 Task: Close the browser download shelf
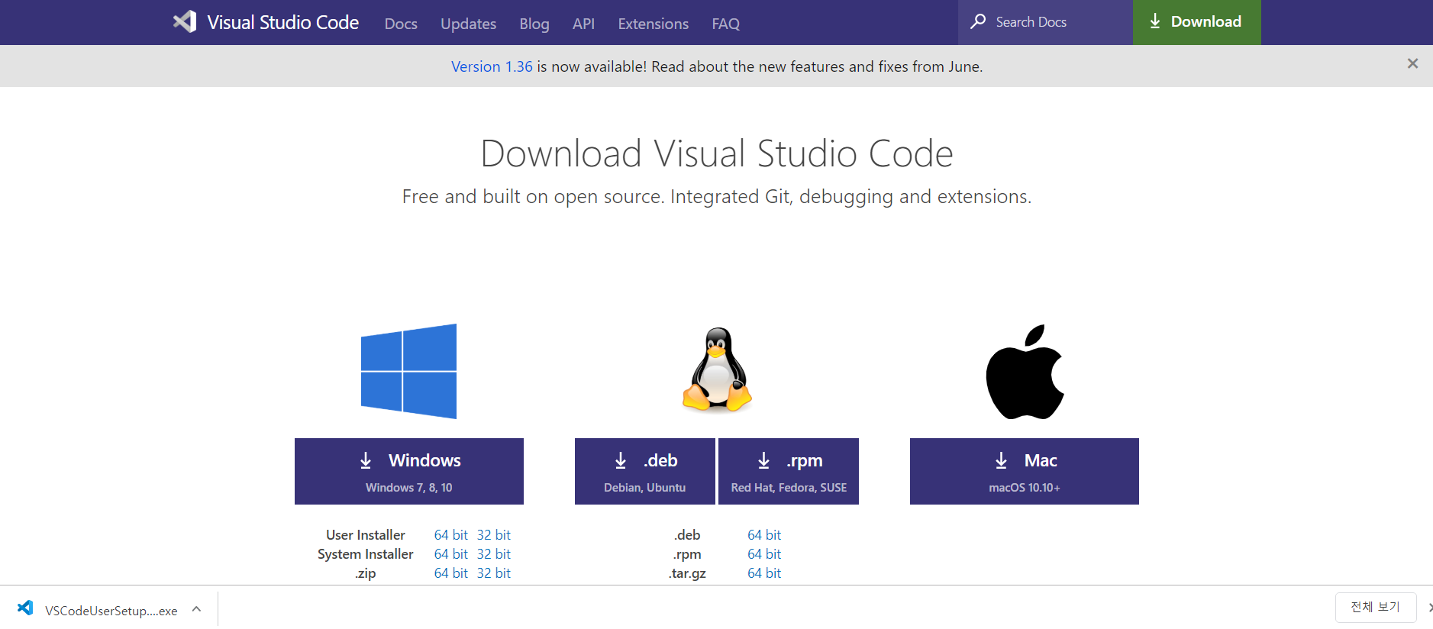coord(1429,608)
